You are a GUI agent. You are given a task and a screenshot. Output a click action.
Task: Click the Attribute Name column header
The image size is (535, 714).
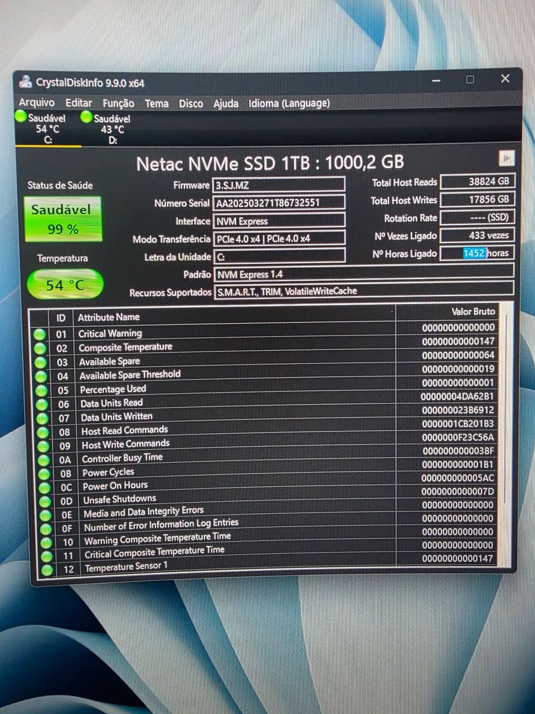109,317
